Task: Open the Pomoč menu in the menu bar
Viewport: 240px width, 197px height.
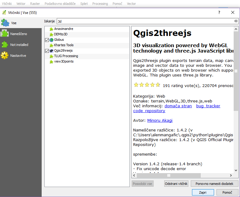Action: pyautogui.click(x=117, y=4)
